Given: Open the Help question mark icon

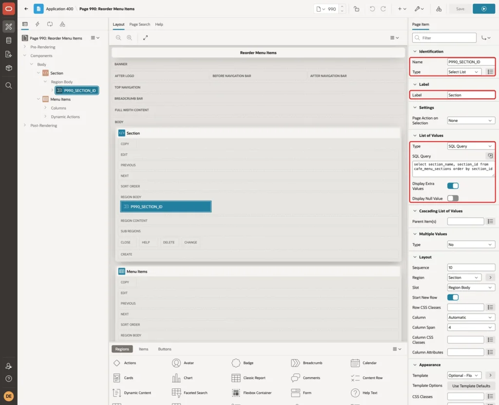Looking at the screenshot, I should pos(9,379).
